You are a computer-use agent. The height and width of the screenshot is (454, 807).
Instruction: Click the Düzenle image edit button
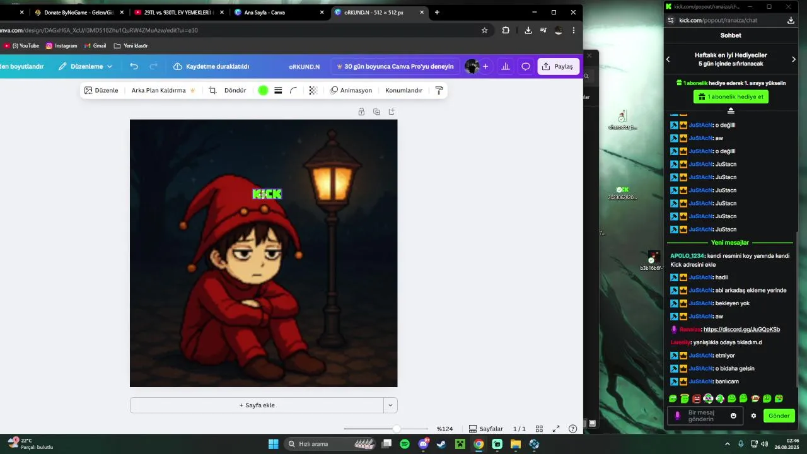[101, 90]
